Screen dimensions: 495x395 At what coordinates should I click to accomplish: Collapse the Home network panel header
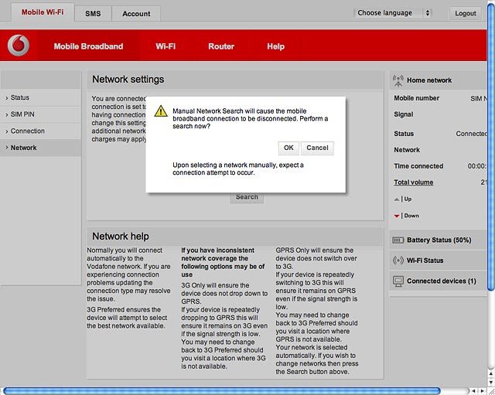click(x=439, y=80)
